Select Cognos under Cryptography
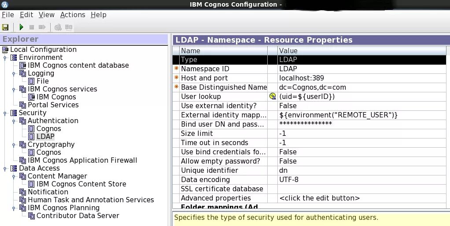This screenshot has width=450, height=226. pos(48,153)
